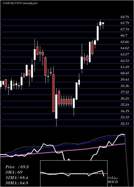Viewport: 134px width, 187px height.
Task: Select the 65.66 price axis label
Action: pyautogui.click(x=125, y=42)
